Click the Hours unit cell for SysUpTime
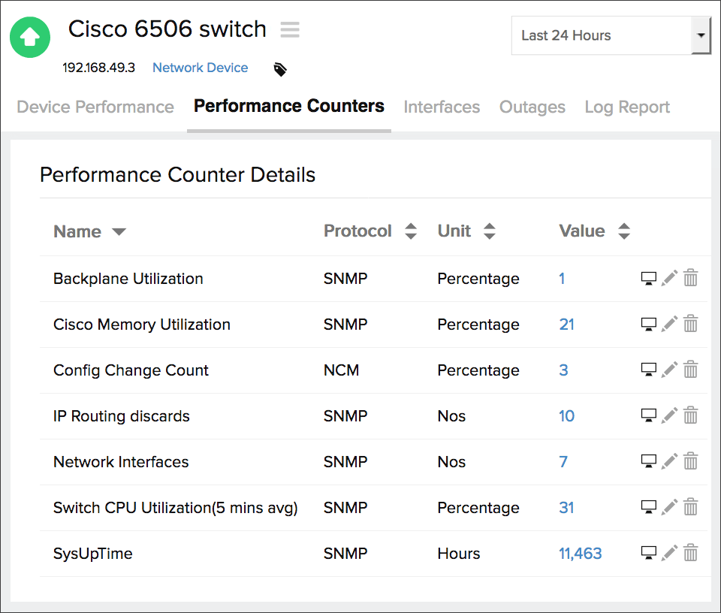Image resolution: width=721 pixels, height=613 pixels. pyautogui.click(x=458, y=554)
